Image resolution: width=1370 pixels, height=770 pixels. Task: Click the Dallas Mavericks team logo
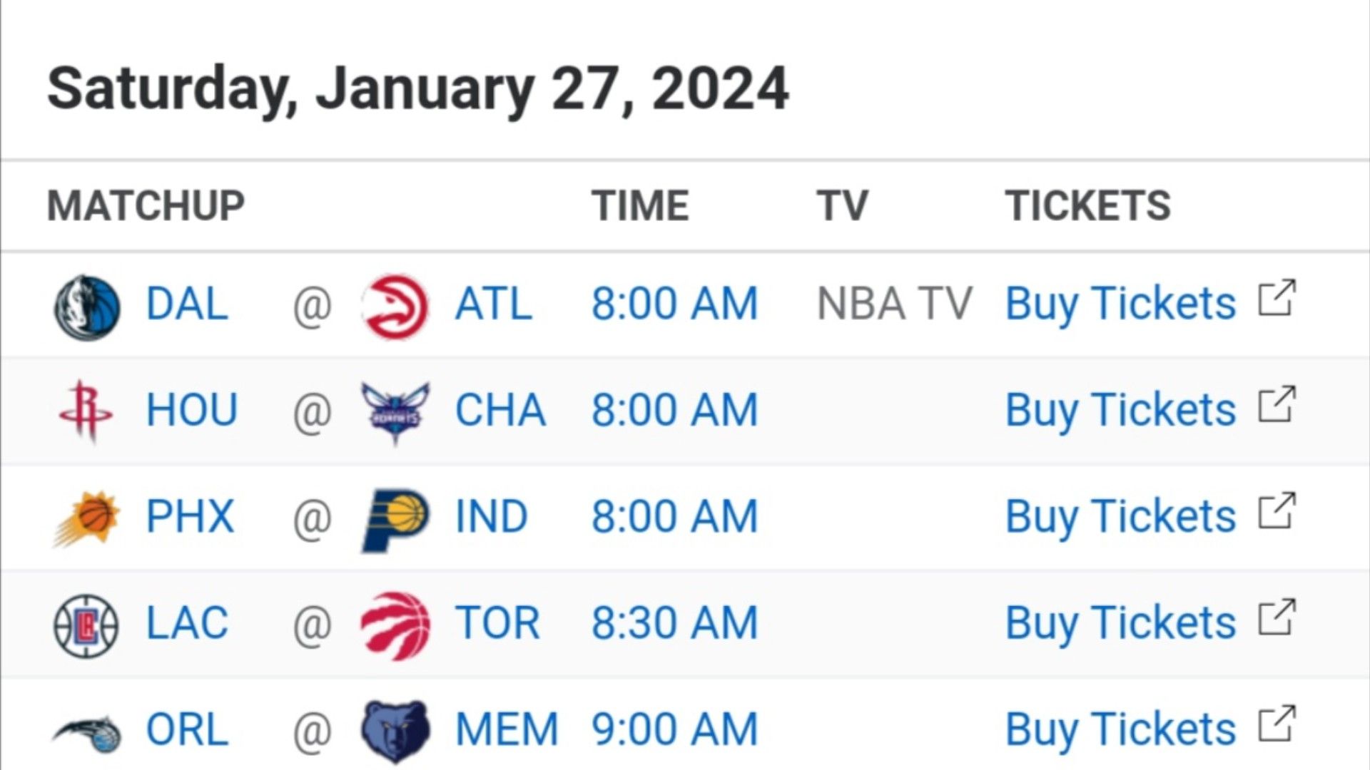(87, 307)
